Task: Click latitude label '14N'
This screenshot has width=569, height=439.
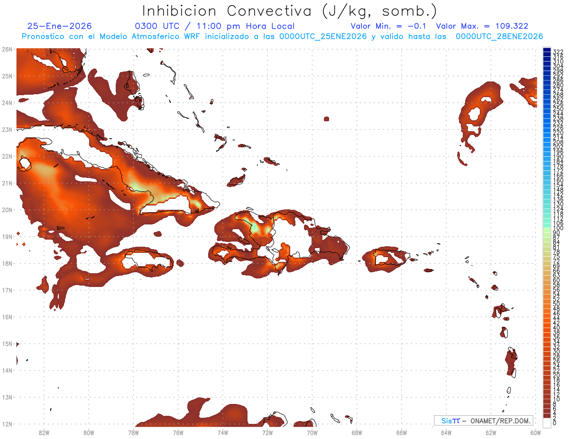Action: tap(7, 370)
